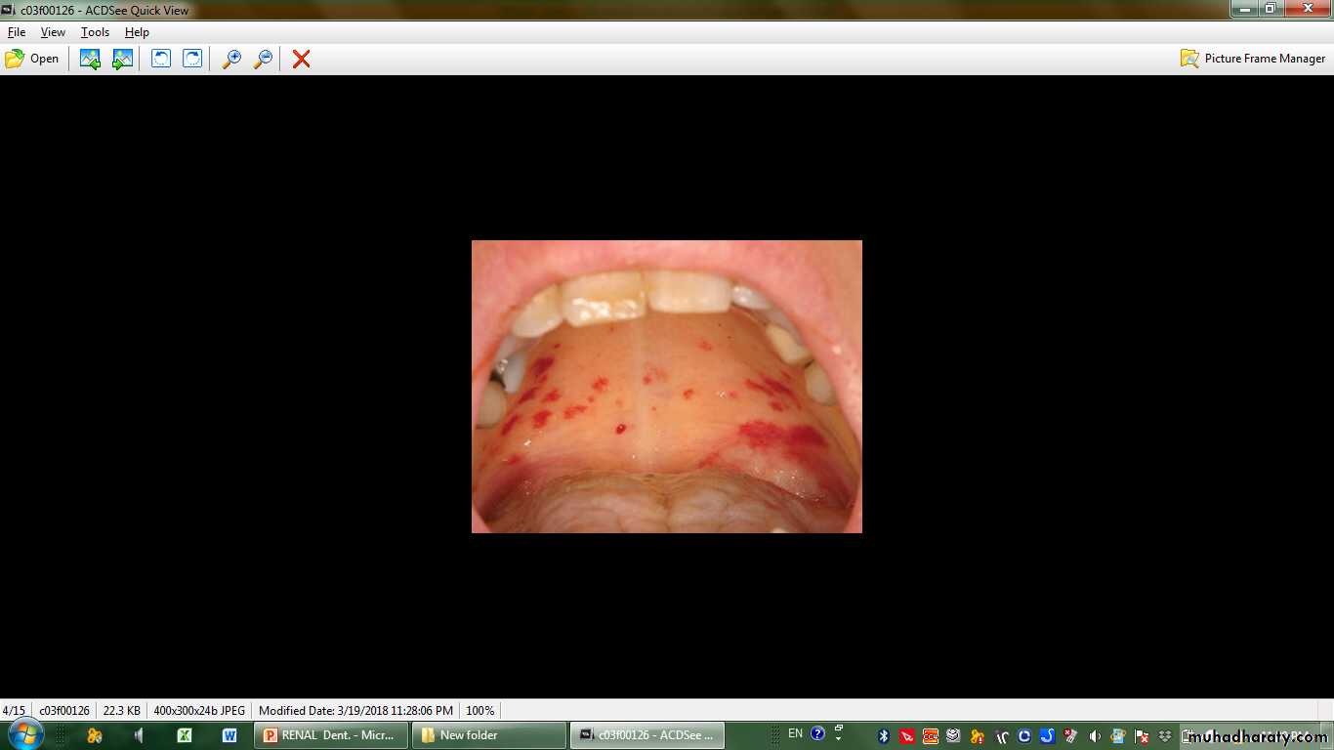Launch Picture Frame Manager
Viewport: 1334px width, 750px height.
click(1253, 59)
